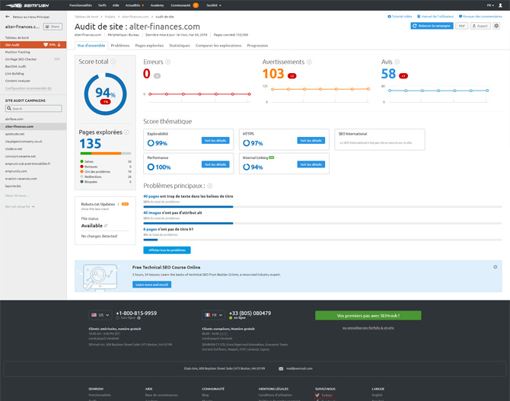Image resolution: width=510 pixels, height=401 pixels.
Task: Click the PDF button
Action: click(462, 26)
